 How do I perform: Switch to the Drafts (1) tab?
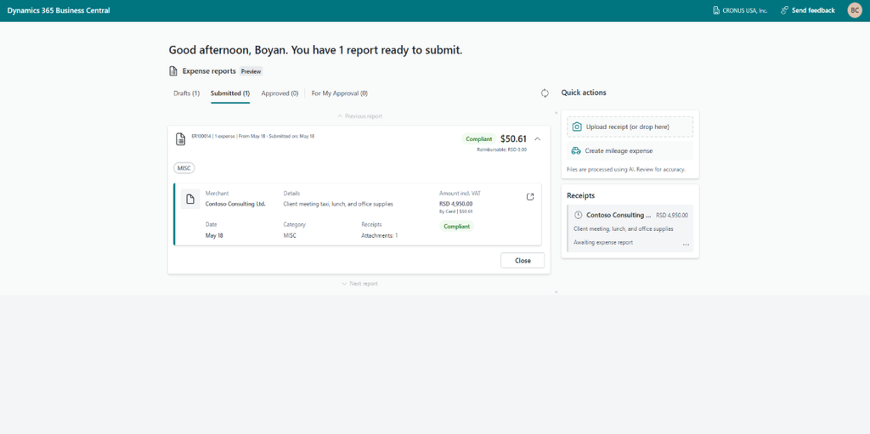click(x=186, y=93)
